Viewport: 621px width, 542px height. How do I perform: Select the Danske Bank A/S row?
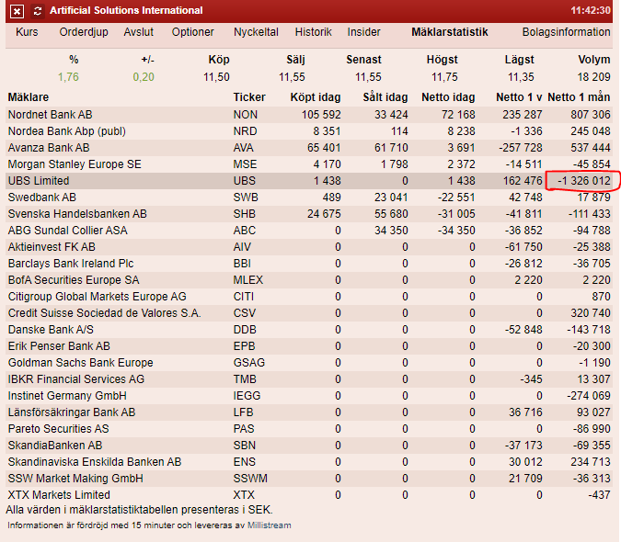[309, 330]
